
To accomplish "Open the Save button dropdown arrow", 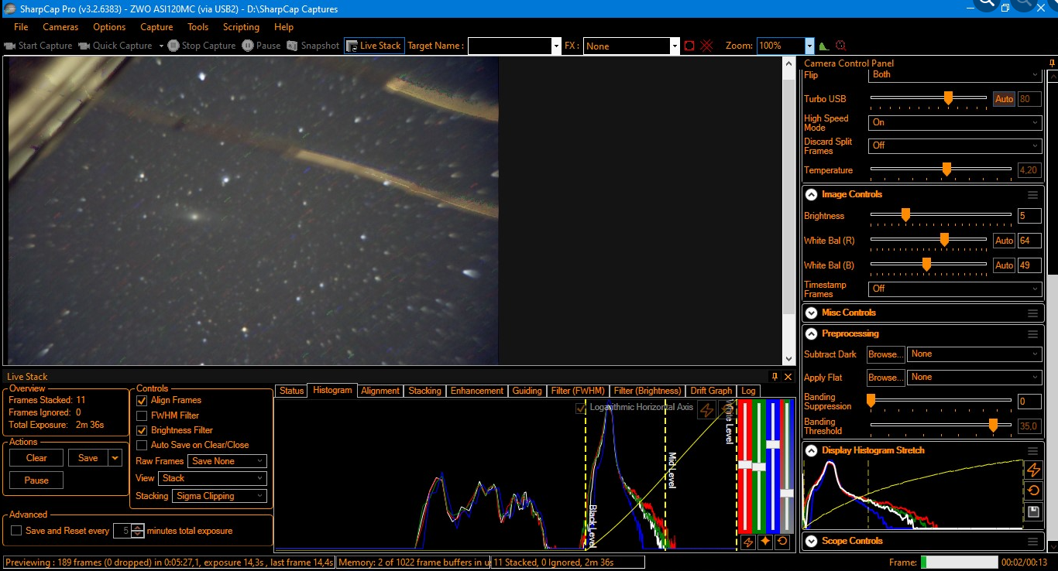I will (x=115, y=458).
